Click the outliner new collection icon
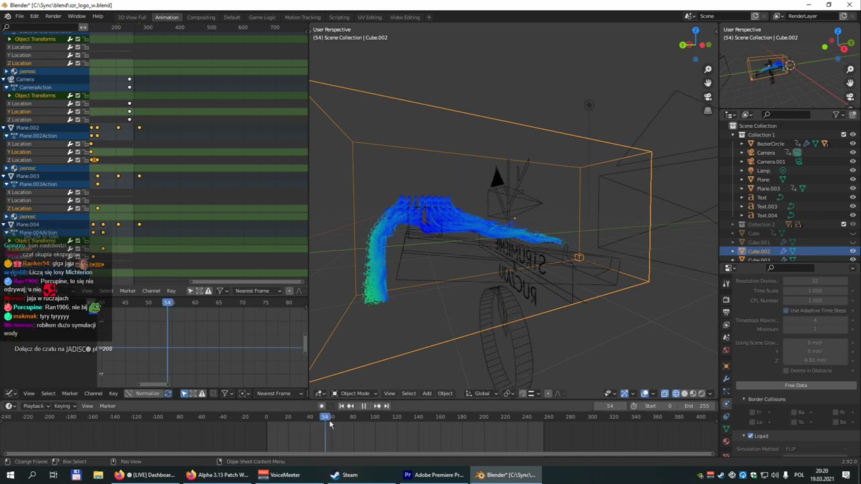The height and width of the screenshot is (484, 861). (852, 115)
